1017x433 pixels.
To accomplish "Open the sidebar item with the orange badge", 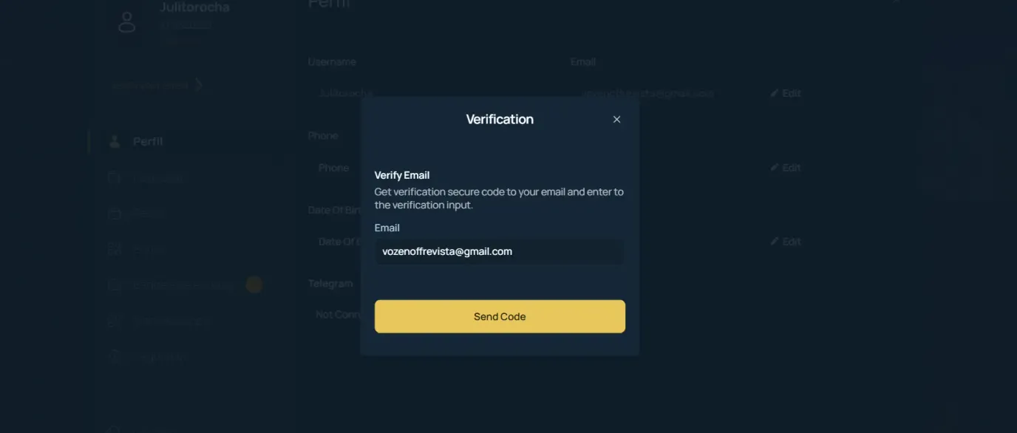I will pyautogui.click(x=185, y=284).
